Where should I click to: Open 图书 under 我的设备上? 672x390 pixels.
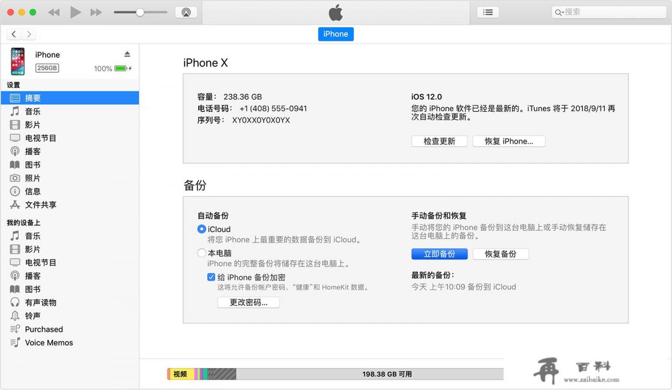point(70,290)
